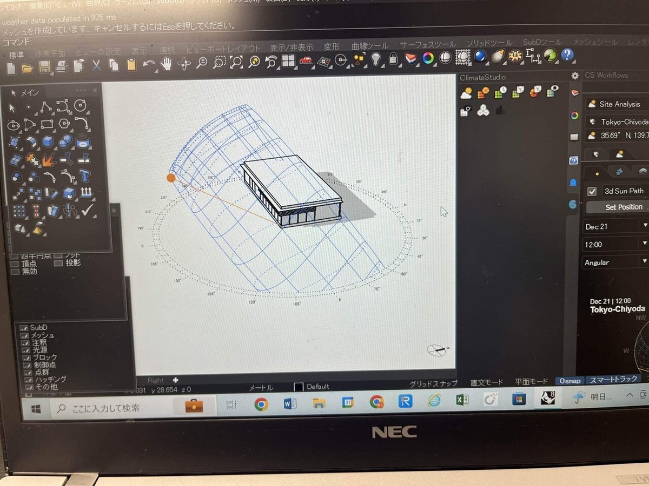Open the 表示/非表示 toolbar tab
Screen dimensions: 649x486
click(x=292, y=48)
